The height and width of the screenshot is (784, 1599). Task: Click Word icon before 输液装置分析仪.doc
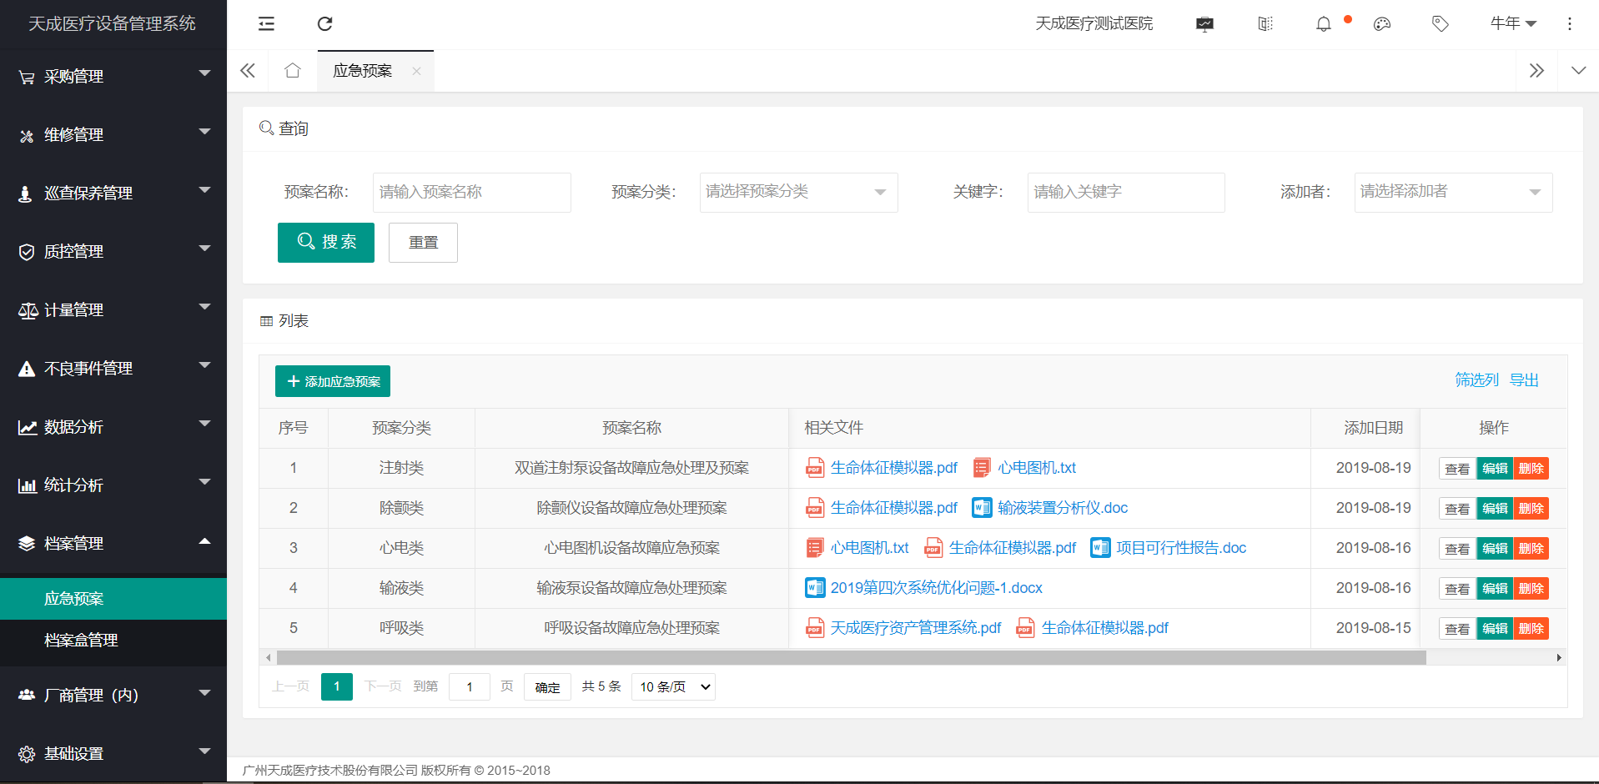point(982,508)
